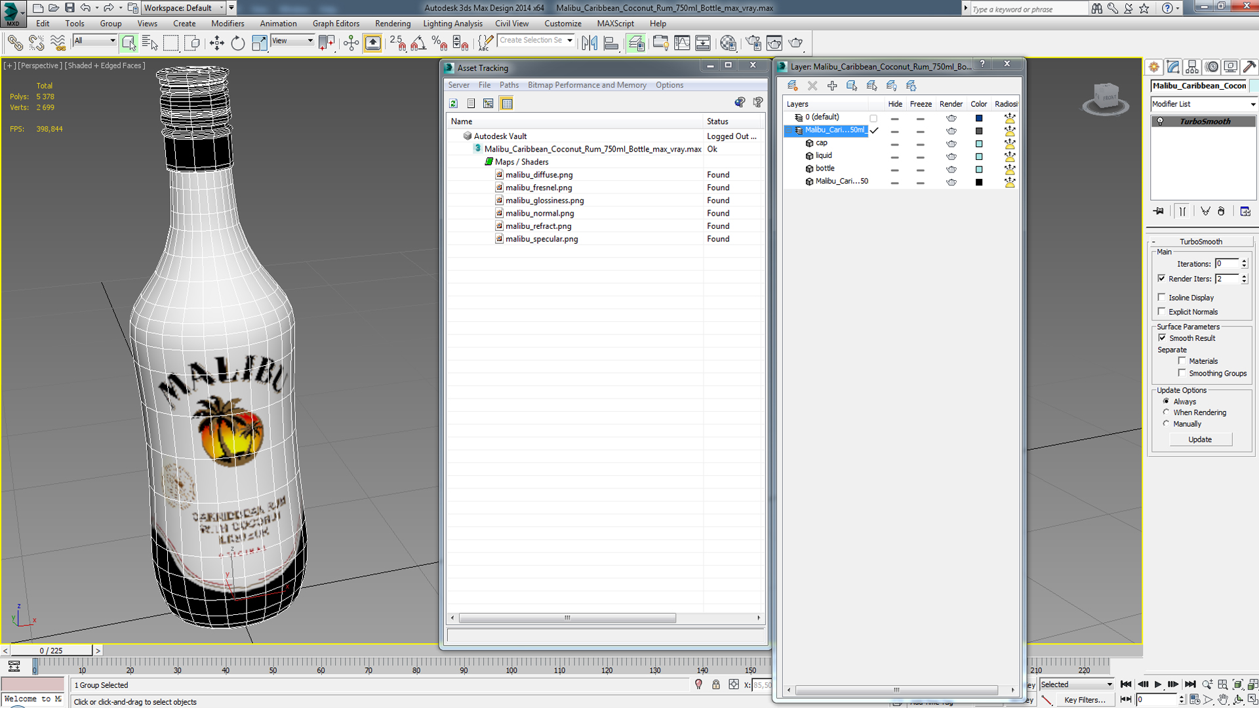Image resolution: width=1259 pixels, height=708 pixels.
Task: Open the key mode Selected dropdown
Action: coord(1077,684)
